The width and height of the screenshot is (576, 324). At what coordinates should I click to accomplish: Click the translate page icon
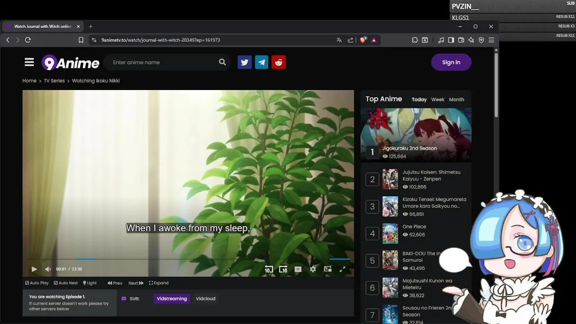pyautogui.click(x=339, y=40)
